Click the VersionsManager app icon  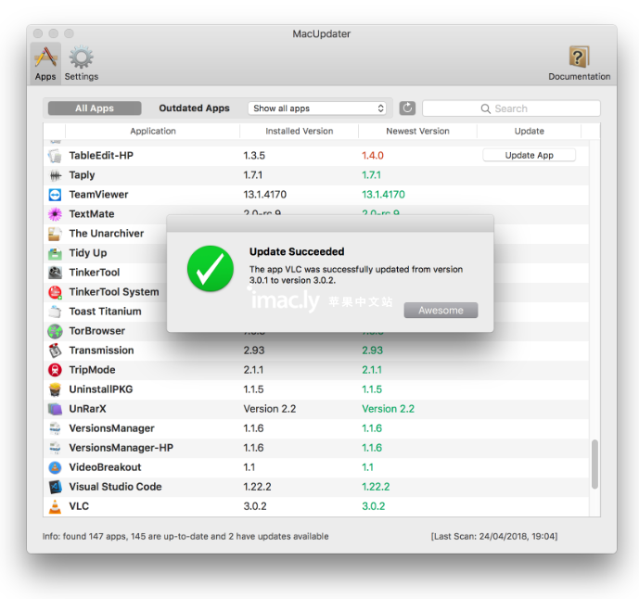pos(55,428)
